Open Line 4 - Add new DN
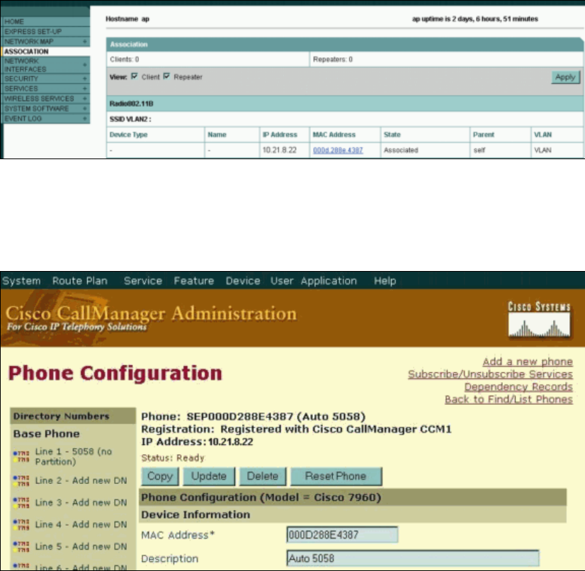The width and height of the screenshot is (585, 571). [x=81, y=525]
